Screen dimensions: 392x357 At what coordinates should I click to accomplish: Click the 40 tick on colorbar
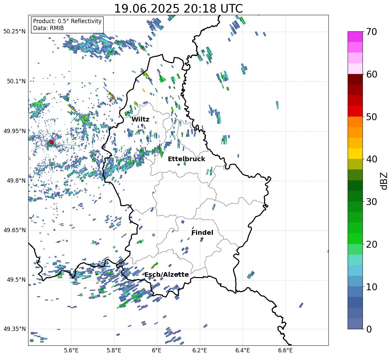[371, 159]
